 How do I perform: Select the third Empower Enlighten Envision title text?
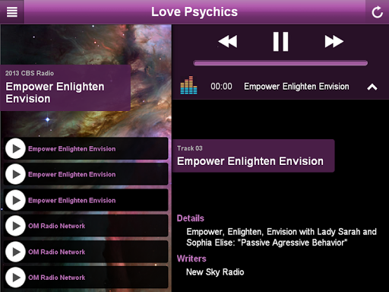(x=72, y=200)
